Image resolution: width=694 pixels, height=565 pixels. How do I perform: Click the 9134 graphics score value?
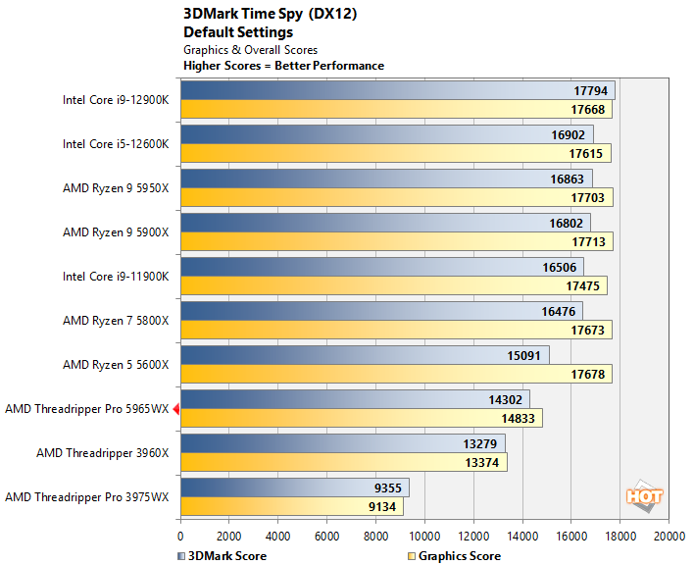coord(382,507)
